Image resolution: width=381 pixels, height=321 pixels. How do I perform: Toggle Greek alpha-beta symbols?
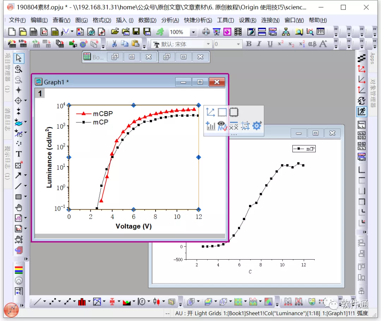[312, 44]
